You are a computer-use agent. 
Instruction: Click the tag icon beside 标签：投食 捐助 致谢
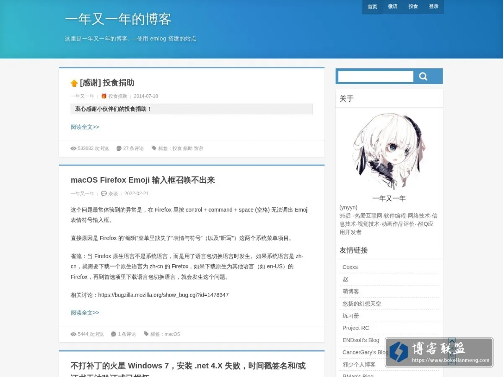[154, 148]
